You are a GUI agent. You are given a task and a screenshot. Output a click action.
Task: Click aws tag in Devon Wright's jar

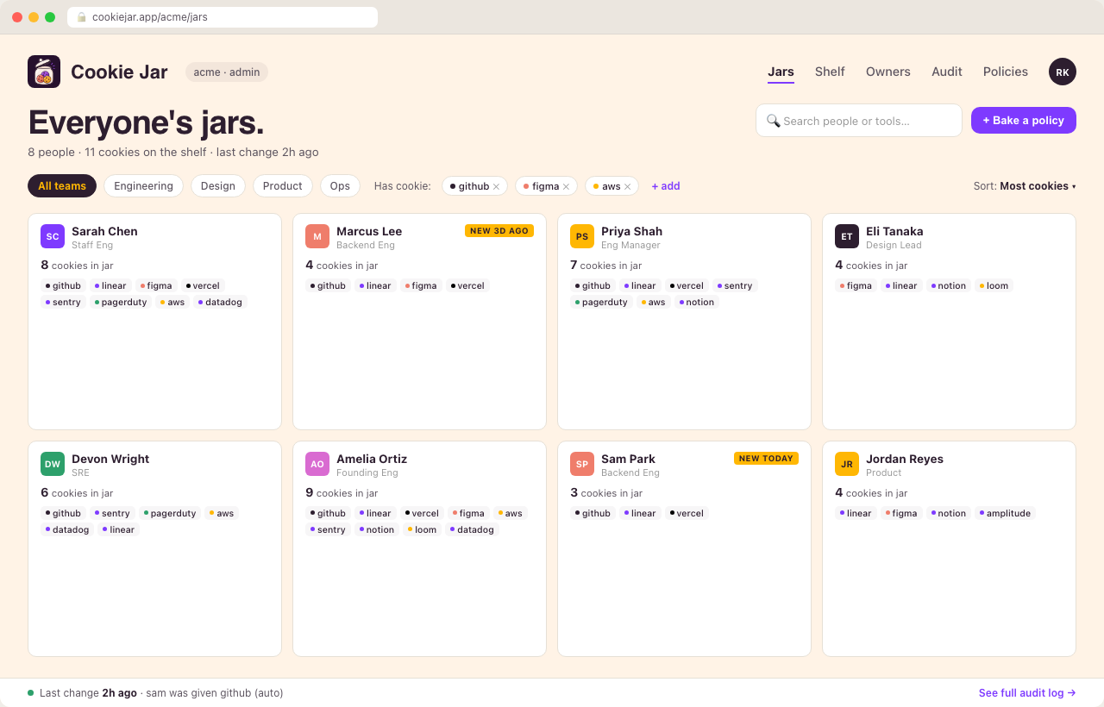pyautogui.click(x=222, y=513)
